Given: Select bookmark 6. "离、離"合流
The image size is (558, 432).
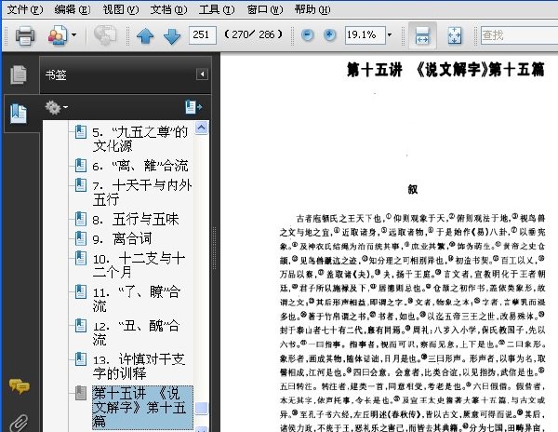Looking at the screenshot, I should [x=139, y=166].
